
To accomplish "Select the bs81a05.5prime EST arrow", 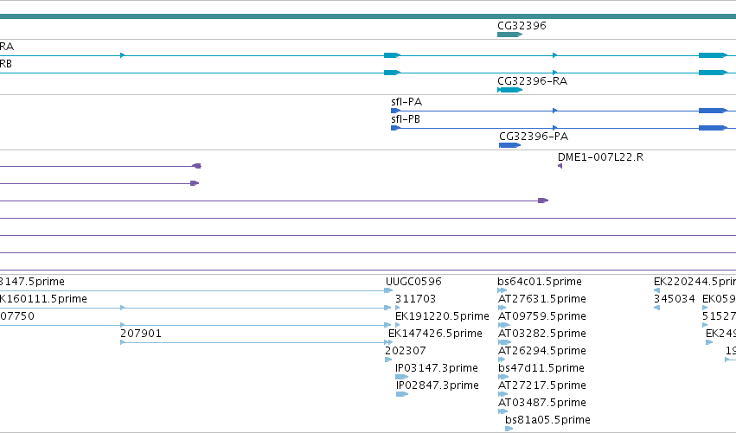I will [509, 429].
